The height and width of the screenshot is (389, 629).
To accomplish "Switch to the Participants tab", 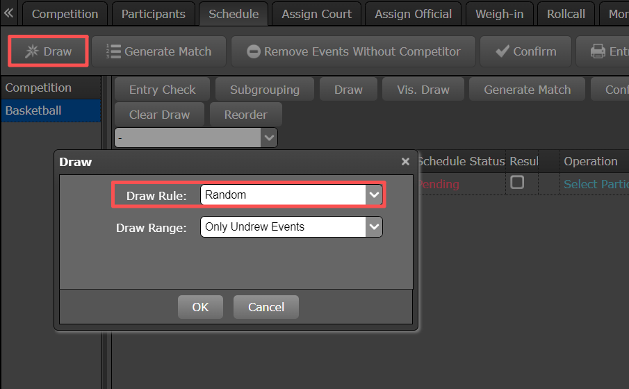I will (153, 14).
